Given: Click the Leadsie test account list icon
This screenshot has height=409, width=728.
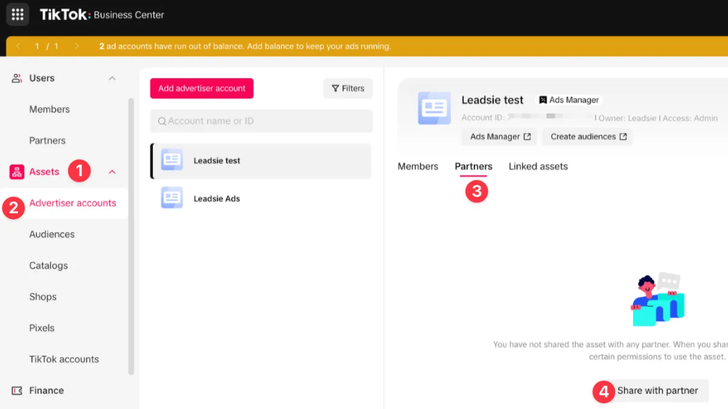Looking at the screenshot, I should pyautogui.click(x=172, y=160).
